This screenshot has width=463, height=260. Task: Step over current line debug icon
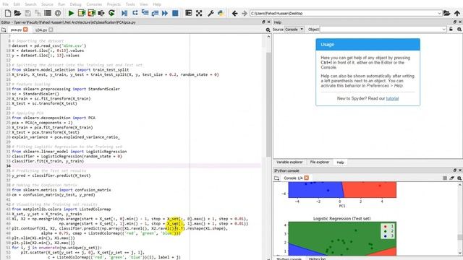[135, 13]
